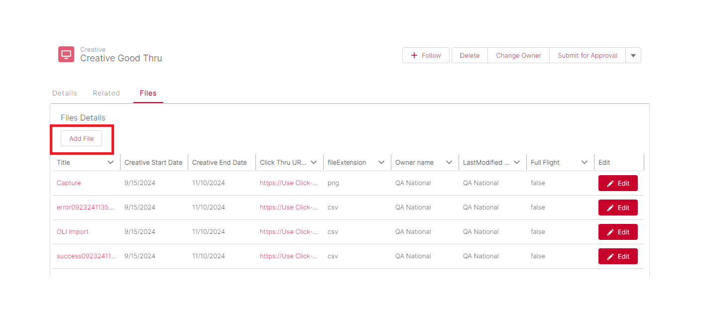This screenshot has width=705, height=315.
Task: Switch to the Details tab
Action: 65,93
